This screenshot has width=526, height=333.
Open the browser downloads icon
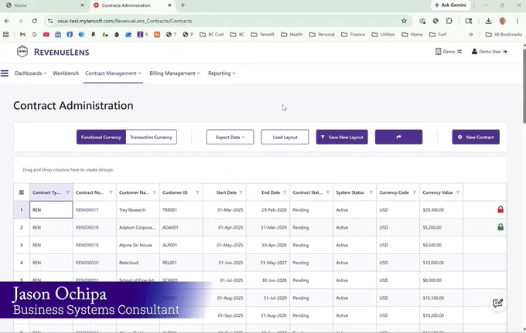point(488,21)
